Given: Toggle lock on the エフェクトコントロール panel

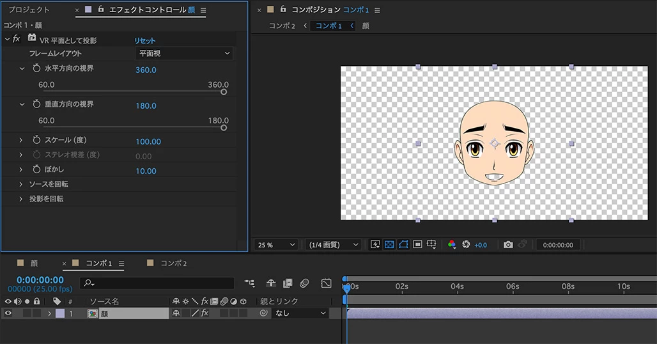Looking at the screenshot, I should (x=101, y=9).
